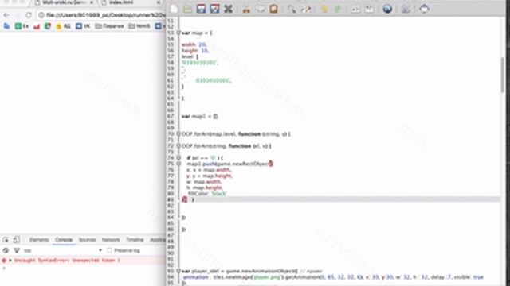Click the green arrow toolbar icon
The image size is (510, 286).
click(338, 9)
